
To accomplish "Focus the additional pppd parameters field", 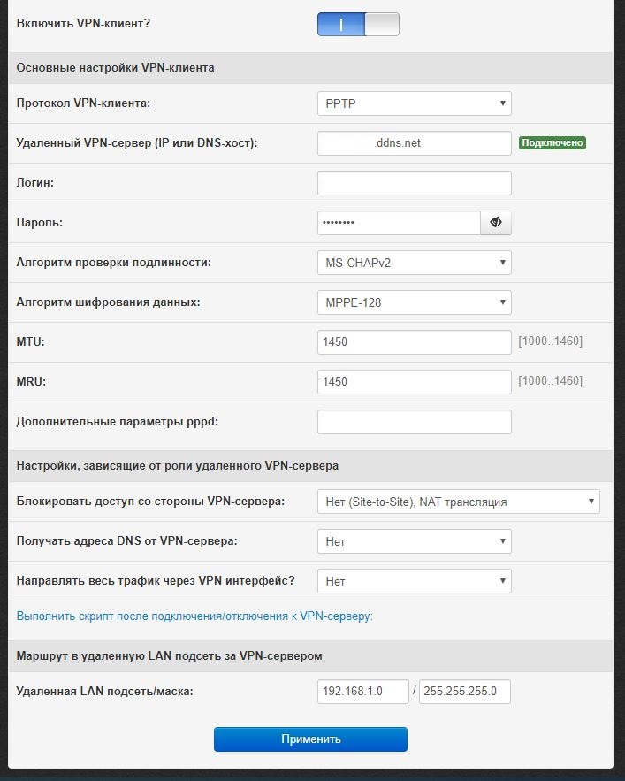I will click(414, 422).
